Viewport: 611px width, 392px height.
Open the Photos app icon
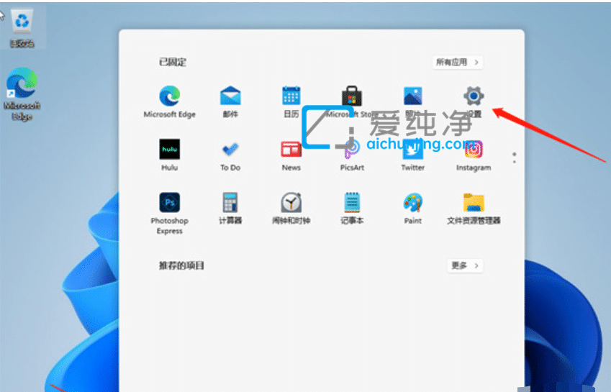(x=412, y=96)
